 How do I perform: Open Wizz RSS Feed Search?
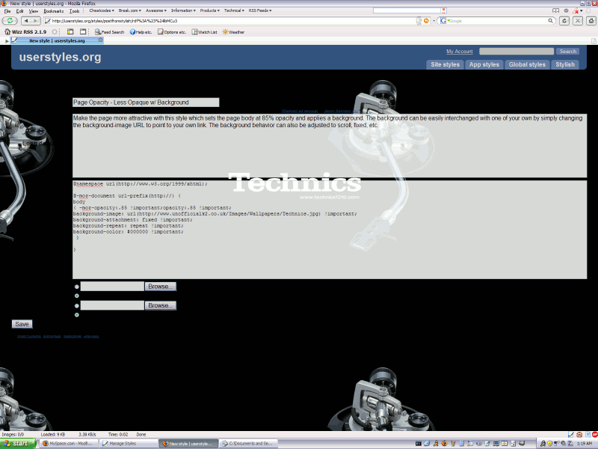110,32
